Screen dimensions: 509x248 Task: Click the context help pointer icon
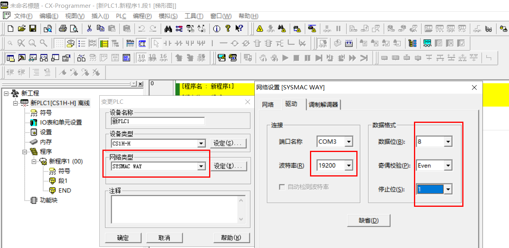click(x=239, y=28)
